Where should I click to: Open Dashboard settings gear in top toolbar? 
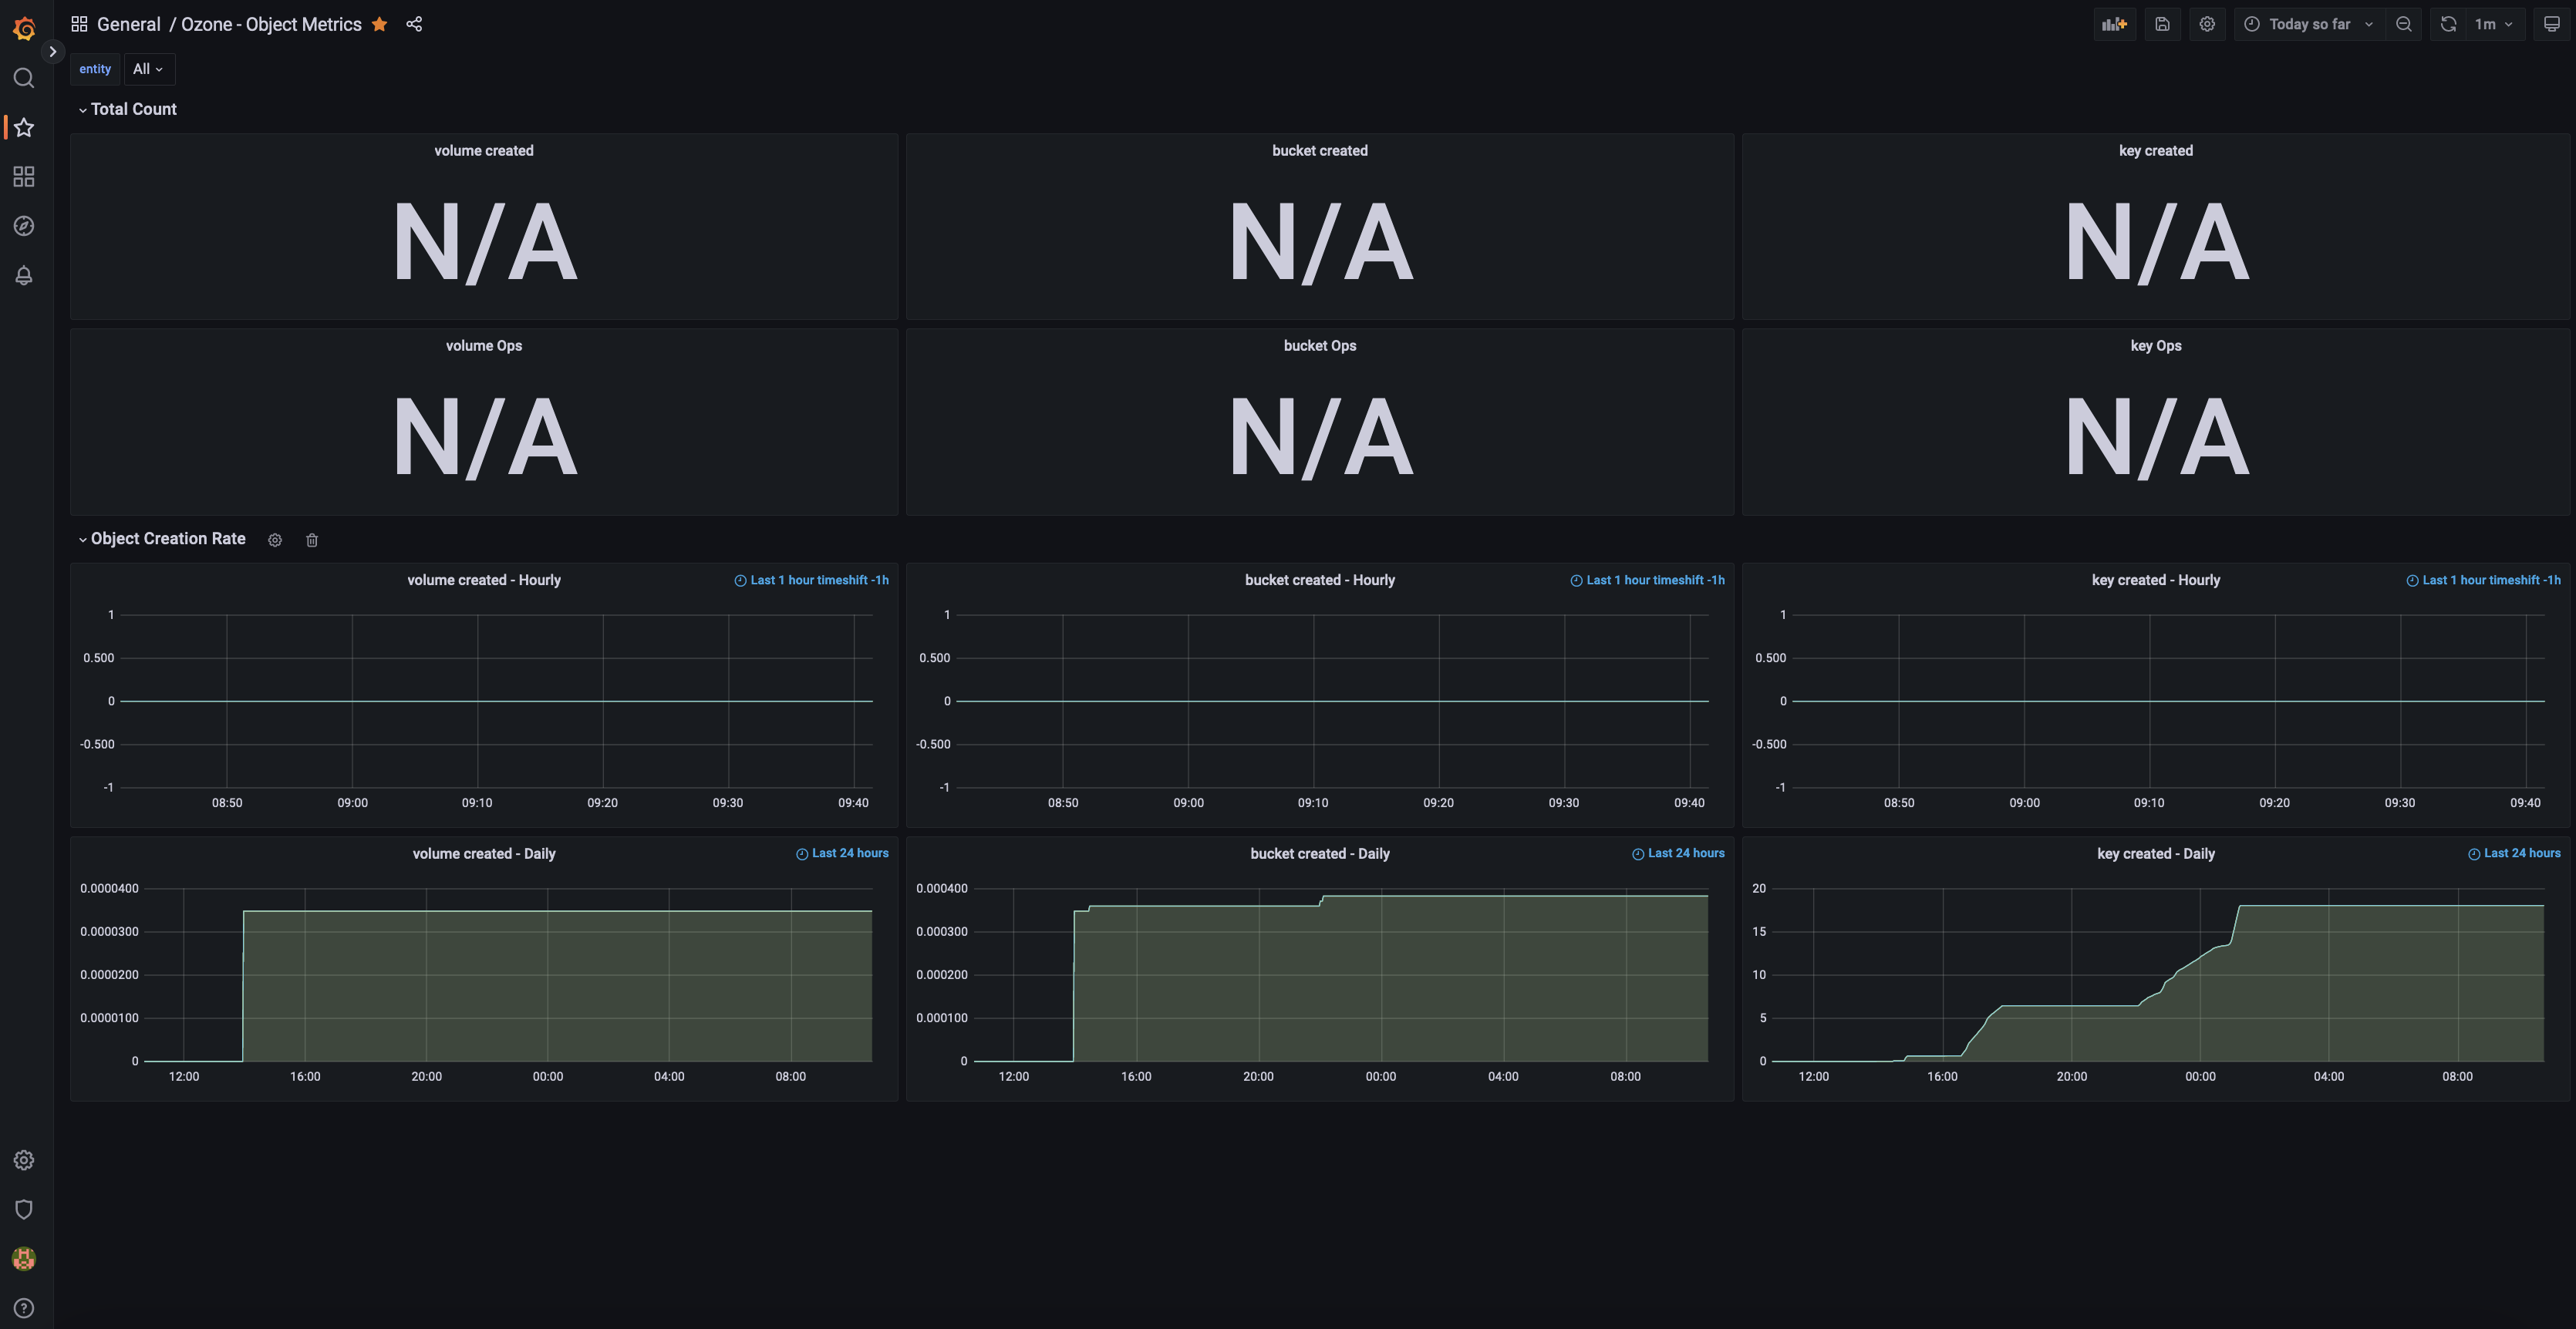tap(2207, 23)
